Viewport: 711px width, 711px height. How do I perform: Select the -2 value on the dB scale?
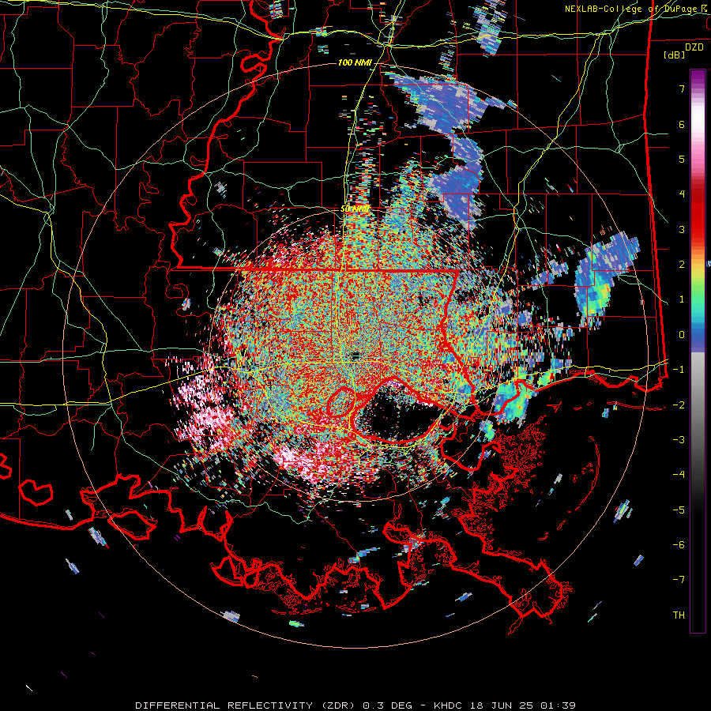click(679, 404)
